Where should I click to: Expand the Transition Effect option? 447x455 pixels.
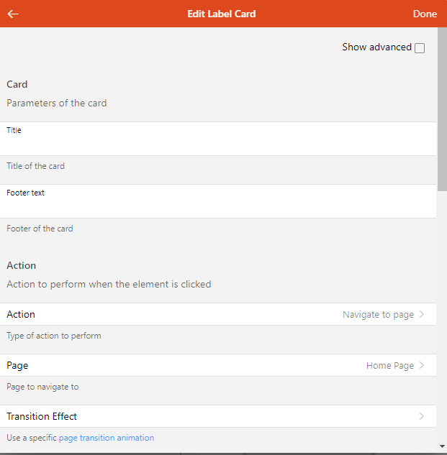point(218,416)
